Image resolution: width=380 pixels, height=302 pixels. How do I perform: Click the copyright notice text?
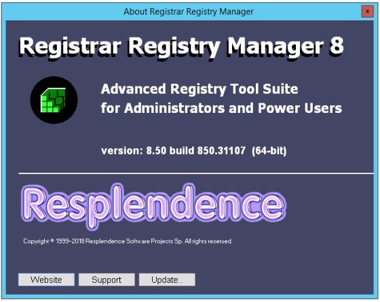coord(128,241)
